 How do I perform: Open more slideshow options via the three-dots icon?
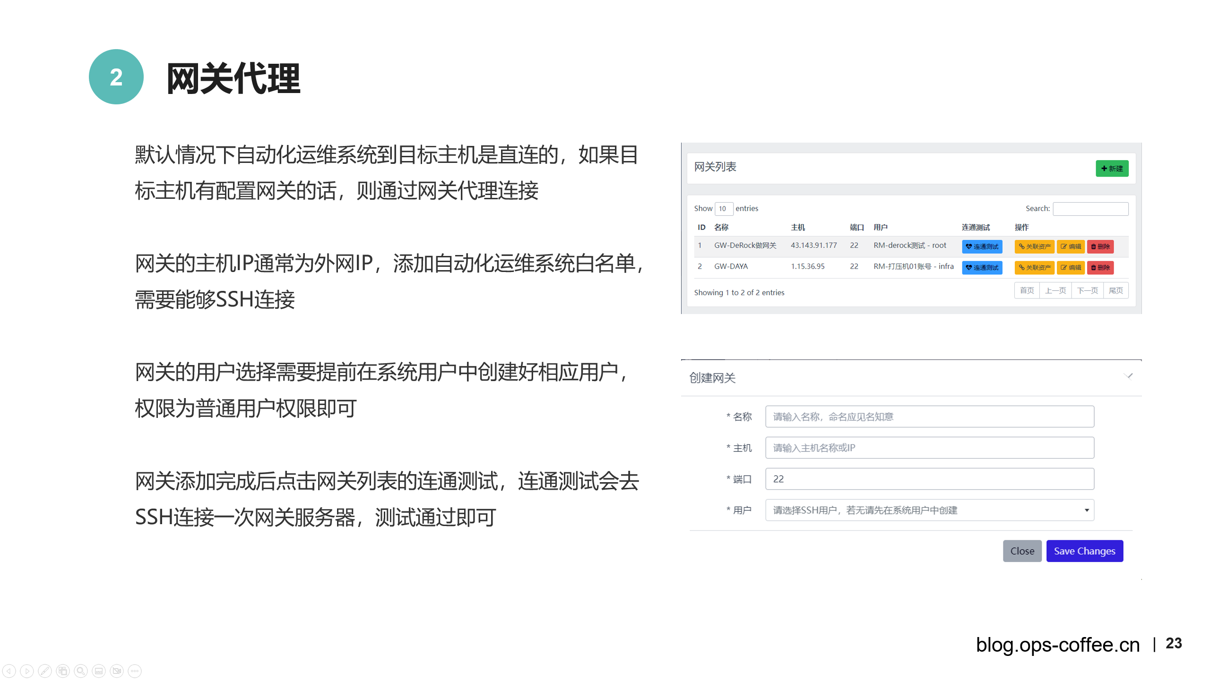tap(135, 671)
